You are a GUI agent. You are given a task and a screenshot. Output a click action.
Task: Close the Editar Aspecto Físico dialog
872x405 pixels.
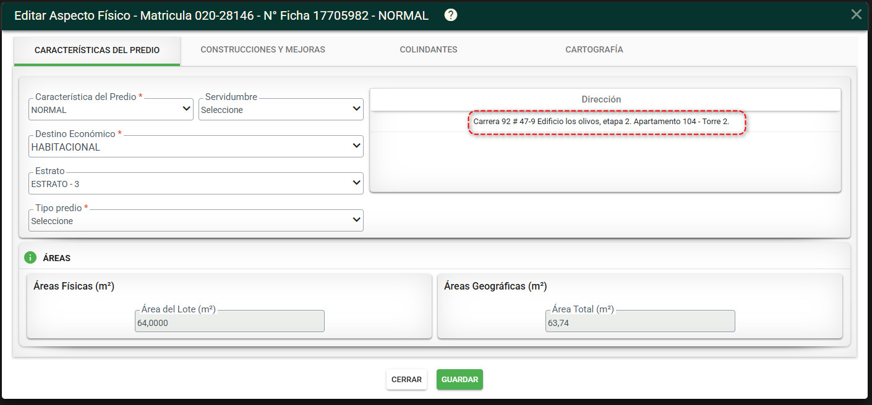point(856,14)
